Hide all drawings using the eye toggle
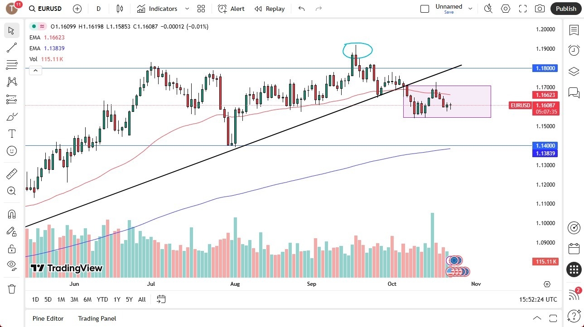The image size is (584, 327). (12, 265)
